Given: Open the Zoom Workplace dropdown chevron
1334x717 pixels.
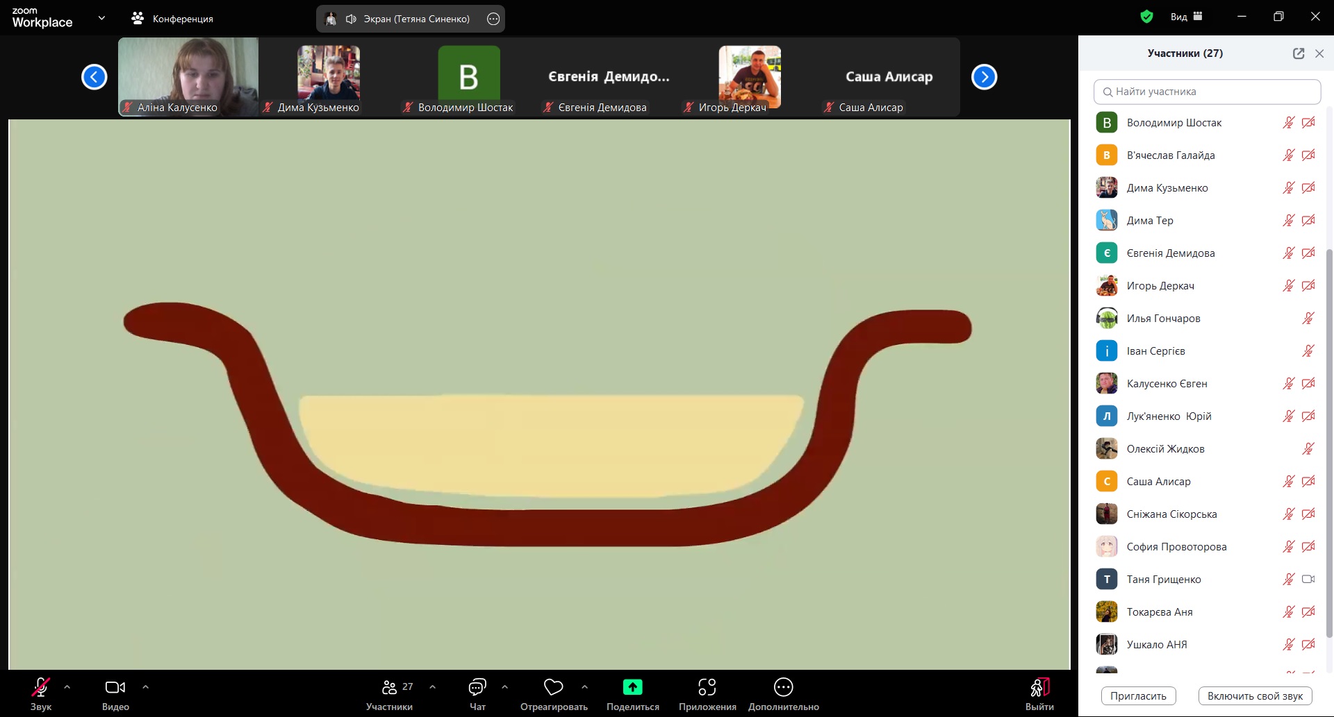Looking at the screenshot, I should (x=101, y=18).
